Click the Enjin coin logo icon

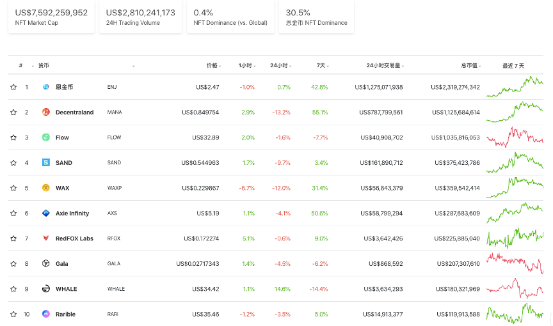[46, 86]
